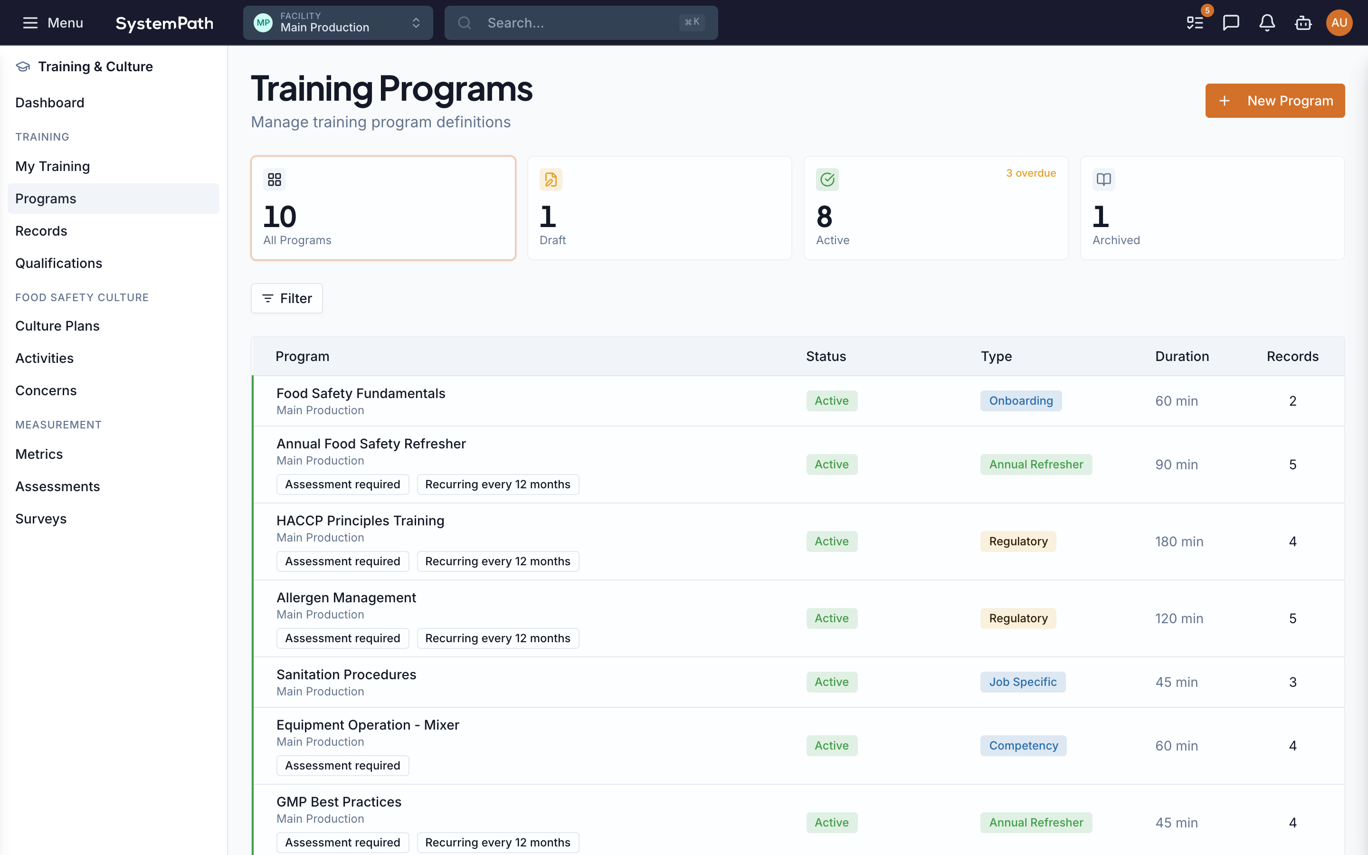Select the All Programs stat card
This screenshot has width=1368, height=855.
[x=383, y=208]
